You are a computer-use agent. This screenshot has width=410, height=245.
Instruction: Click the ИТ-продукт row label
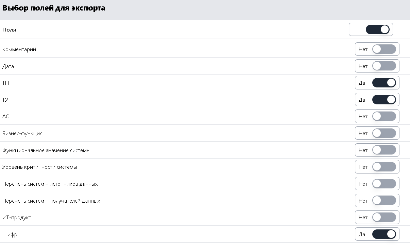pos(17,218)
